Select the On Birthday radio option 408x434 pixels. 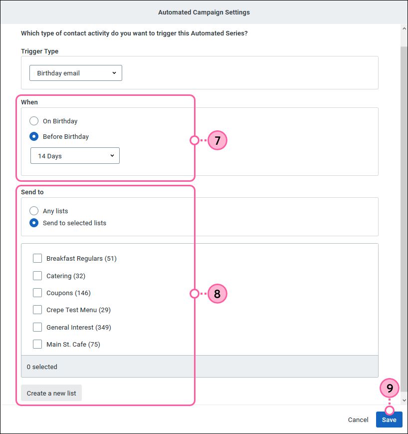(x=34, y=121)
